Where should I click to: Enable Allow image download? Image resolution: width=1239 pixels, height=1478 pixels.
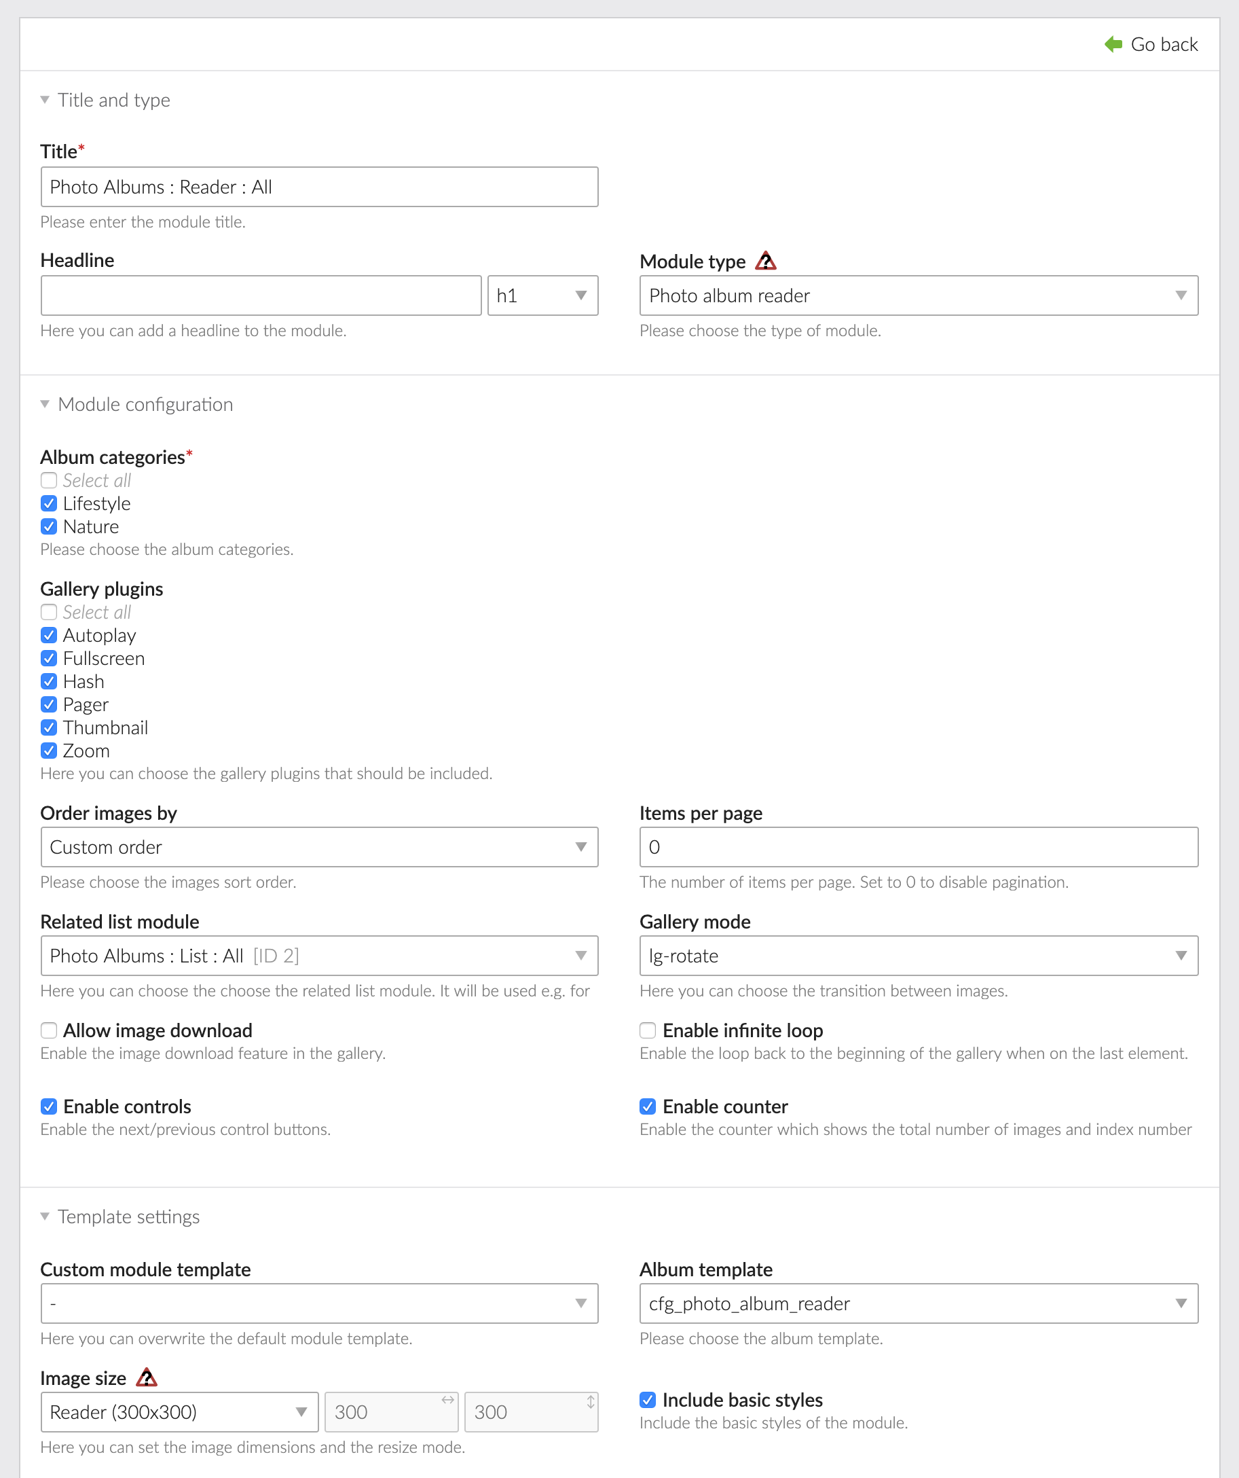tap(49, 1030)
